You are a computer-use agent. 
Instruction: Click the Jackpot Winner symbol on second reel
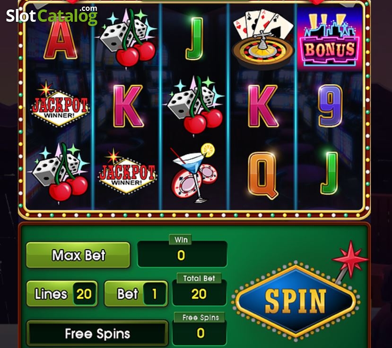tap(127, 172)
